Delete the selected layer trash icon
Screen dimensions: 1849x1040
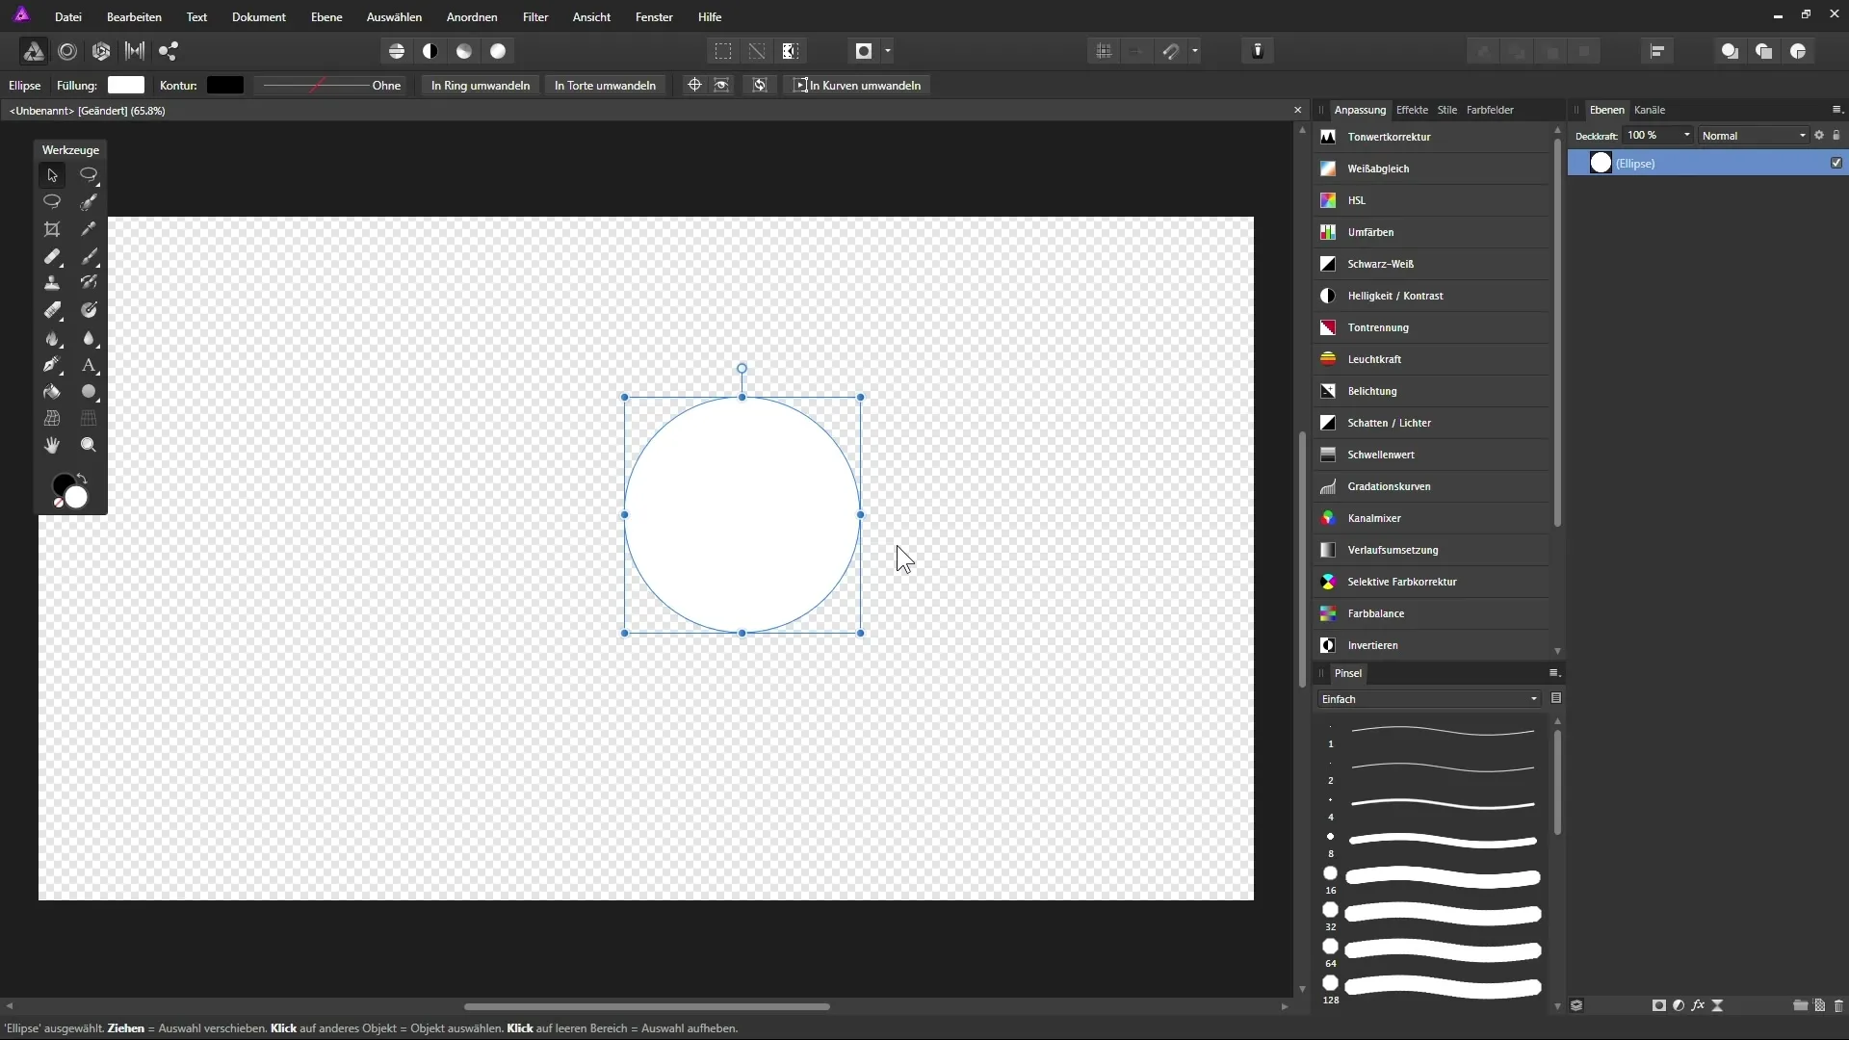pyautogui.click(x=1838, y=1005)
